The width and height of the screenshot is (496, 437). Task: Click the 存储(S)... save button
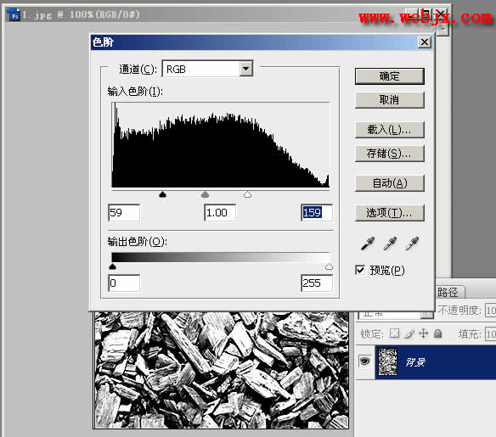(389, 154)
